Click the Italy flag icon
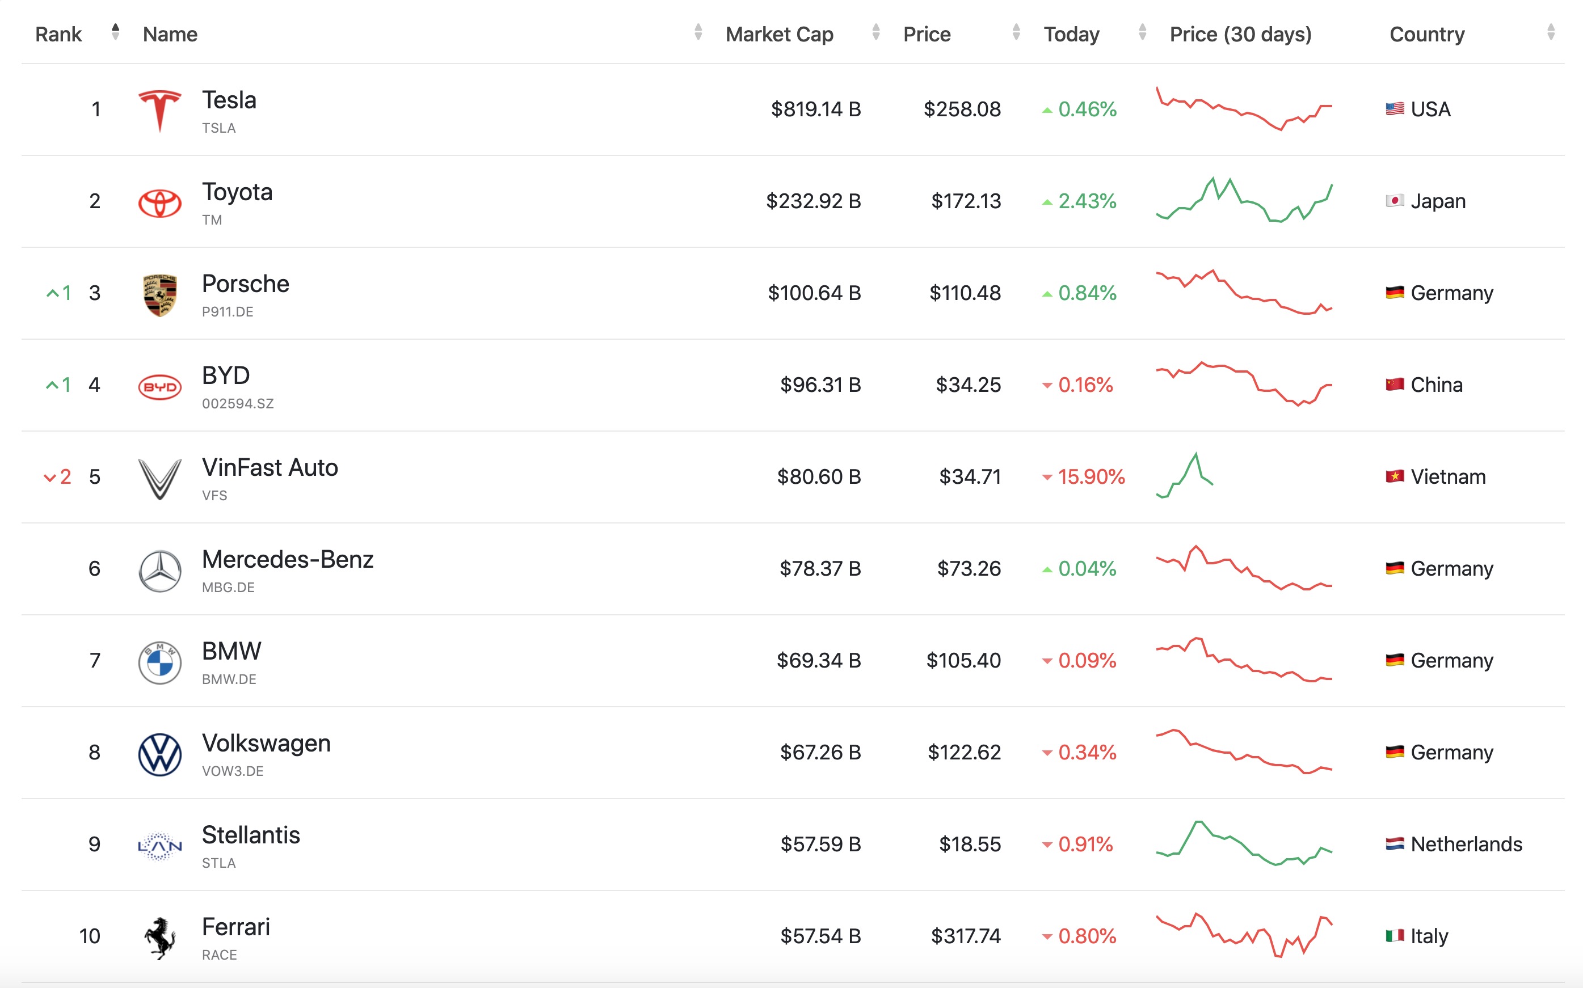 coord(1394,936)
